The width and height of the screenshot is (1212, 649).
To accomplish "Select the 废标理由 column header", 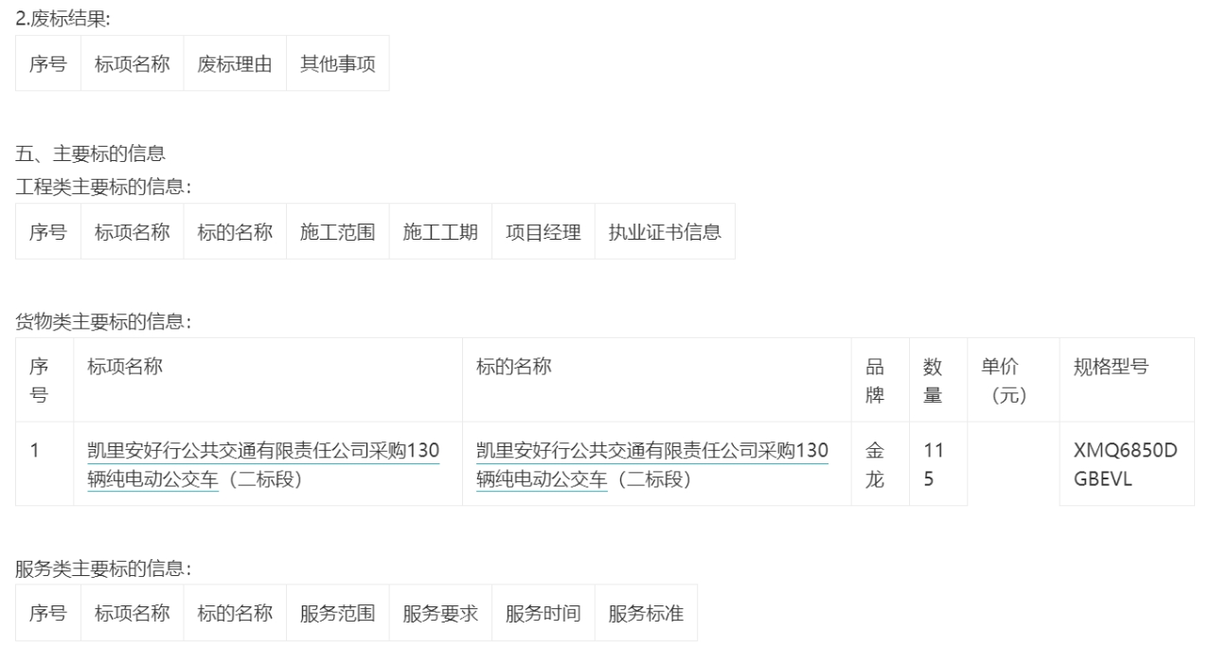I will click(235, 63).
